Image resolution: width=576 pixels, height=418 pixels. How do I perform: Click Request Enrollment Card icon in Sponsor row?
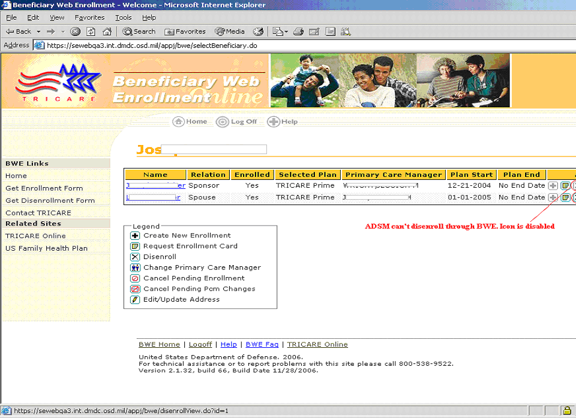[565, 186]
